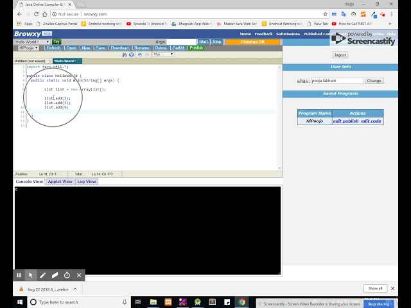Focus the Args input field
The height and width of the screenshot is (308, 411).
point(181,42)
